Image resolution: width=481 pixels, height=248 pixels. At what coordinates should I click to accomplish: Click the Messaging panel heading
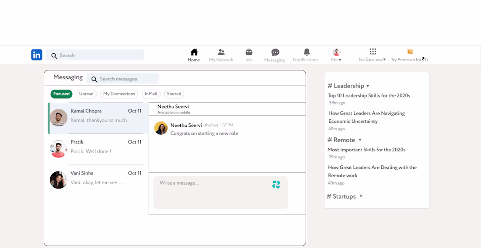pyautogui.click(x=68, y=77)
